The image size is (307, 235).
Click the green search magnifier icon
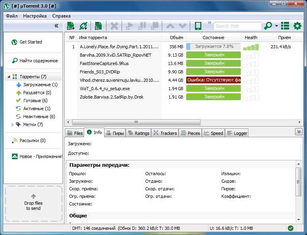pyautogui.click(x=268, y=26)
